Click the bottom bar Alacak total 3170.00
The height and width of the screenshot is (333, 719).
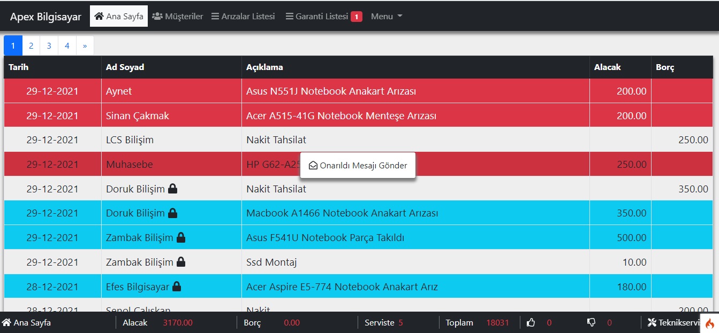pos(178,322)
